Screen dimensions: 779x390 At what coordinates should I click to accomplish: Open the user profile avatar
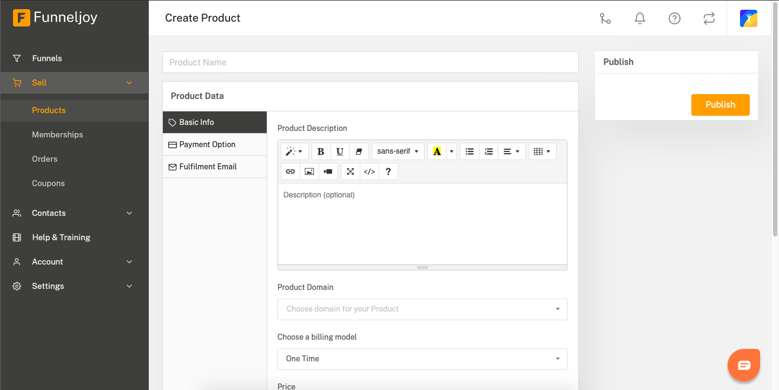pos(749,18)
